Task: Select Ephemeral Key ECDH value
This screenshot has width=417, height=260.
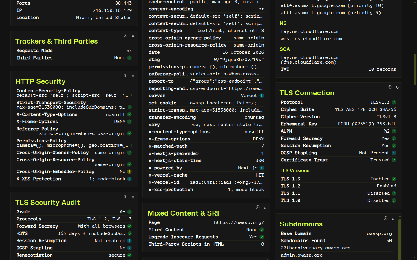Action: tap(367, 124)
